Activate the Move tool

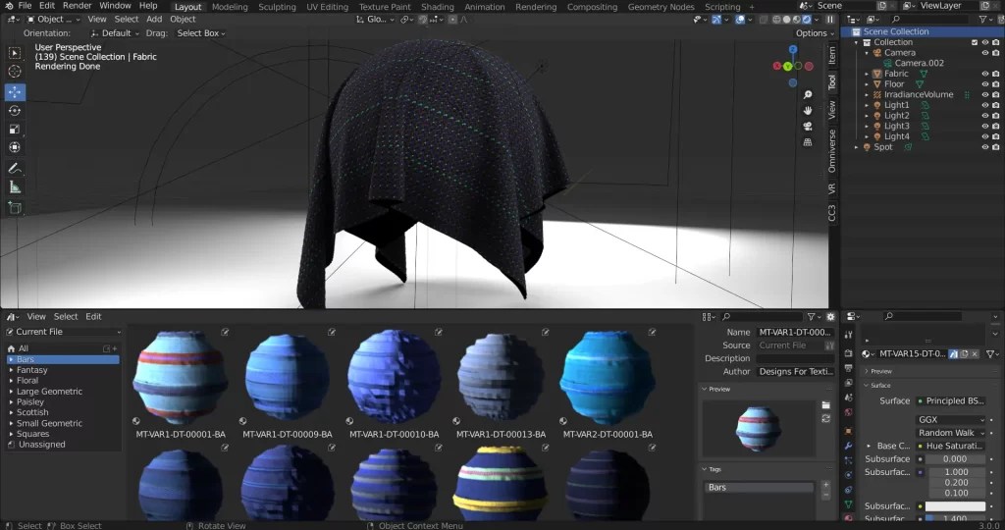coord(15,91)
